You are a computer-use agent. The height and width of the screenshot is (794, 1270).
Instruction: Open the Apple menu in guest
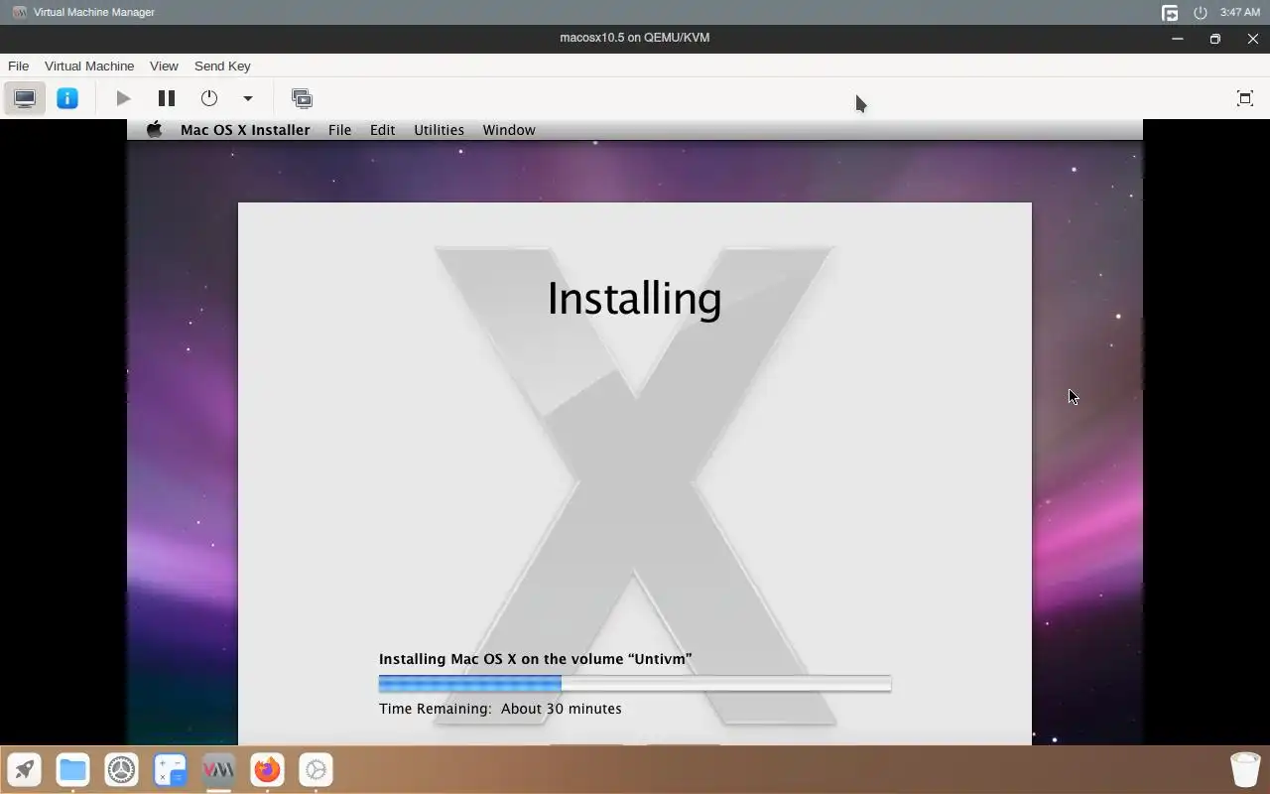pos(154,130)
